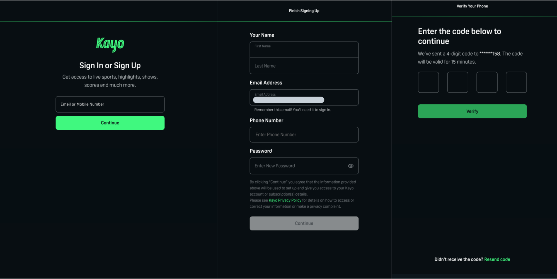The height and width of the screenshot is (279, 557).
Task: Click the "Didn't receive the code?" text
Action: point(459,259)
